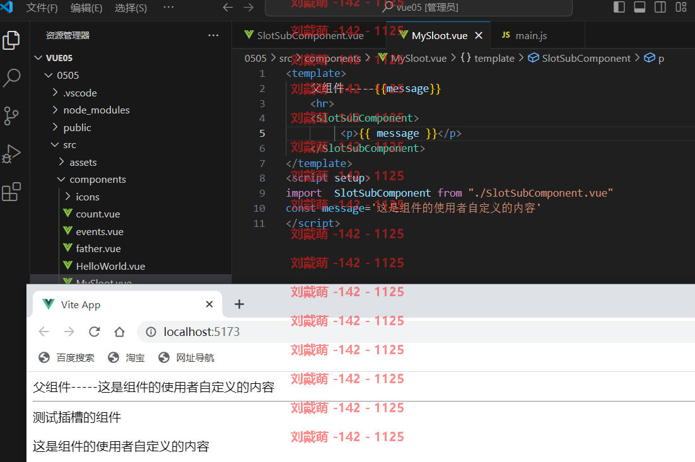This screenshot has height=462, width=695.
Task: Open events.vue in the explorer
Action: pos(132,232)
